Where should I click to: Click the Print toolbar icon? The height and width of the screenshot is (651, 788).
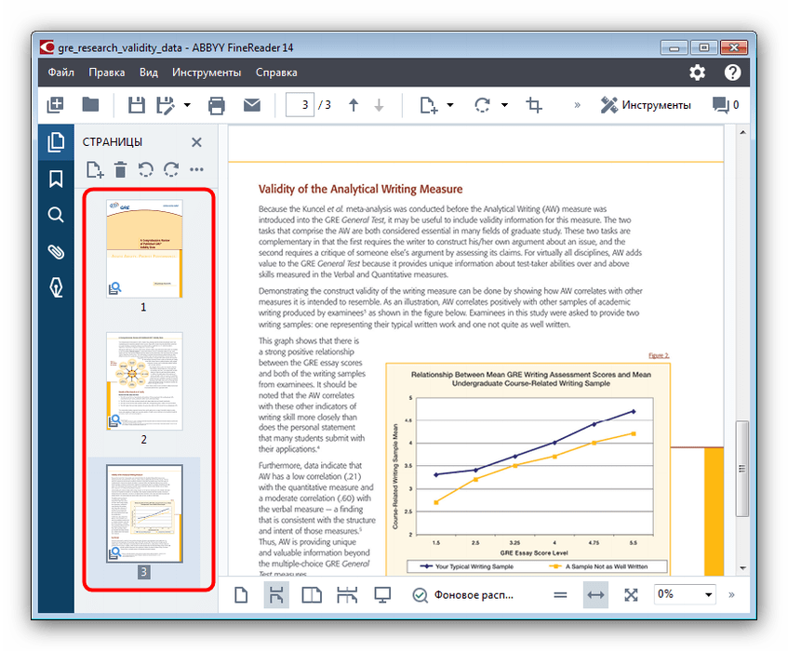pos(217,105)
